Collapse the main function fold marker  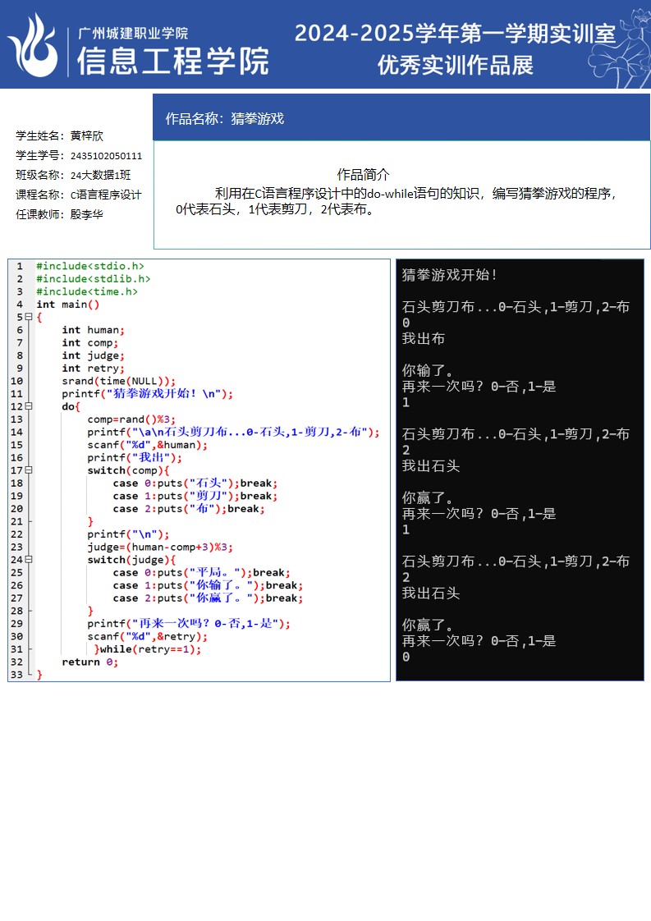click(29, 317)
